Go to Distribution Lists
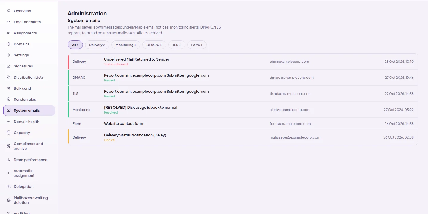This screenshot has height=214, width=428. 29,77
